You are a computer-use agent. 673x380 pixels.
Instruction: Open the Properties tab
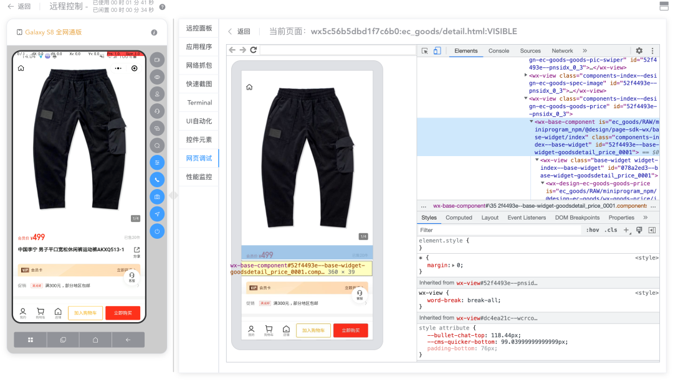point(621,218)
